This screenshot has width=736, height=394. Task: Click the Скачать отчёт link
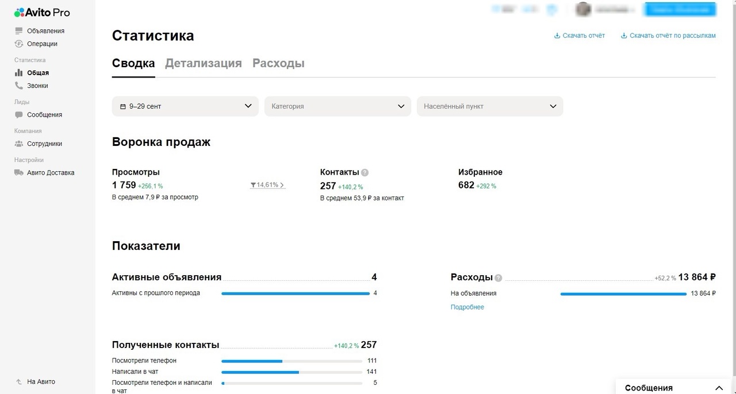click(x=579, y=36)
